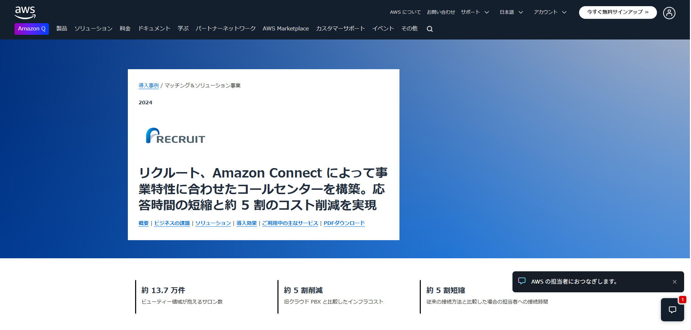The height and width of the screenshot is (330, 691).
Task: Open the カスタマーサポート menu
Action: click(340, 29)
